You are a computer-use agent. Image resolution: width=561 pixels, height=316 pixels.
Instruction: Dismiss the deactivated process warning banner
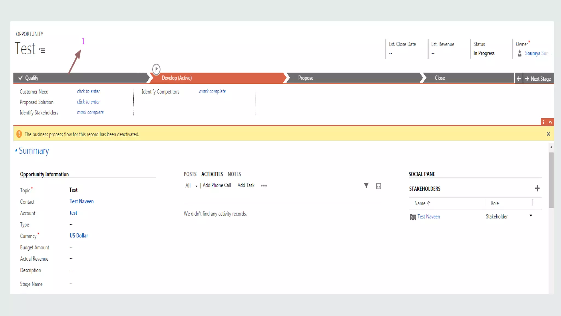tap(548, 134)
